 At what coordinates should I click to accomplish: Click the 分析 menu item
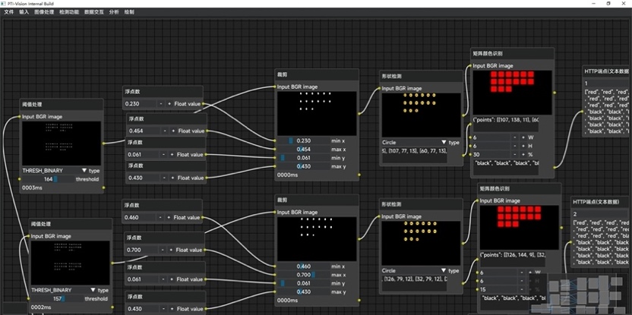113,12
